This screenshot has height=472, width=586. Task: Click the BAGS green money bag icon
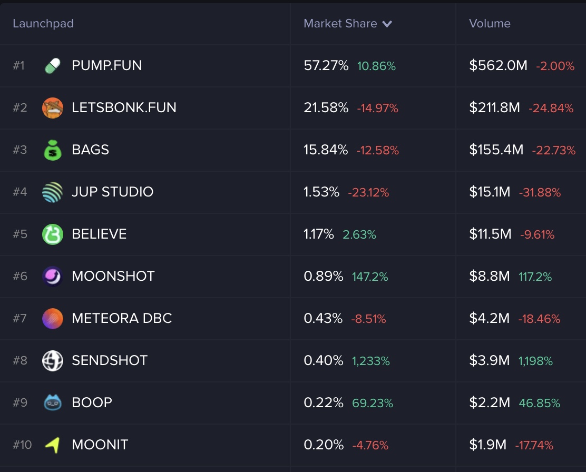click(53, 150)
